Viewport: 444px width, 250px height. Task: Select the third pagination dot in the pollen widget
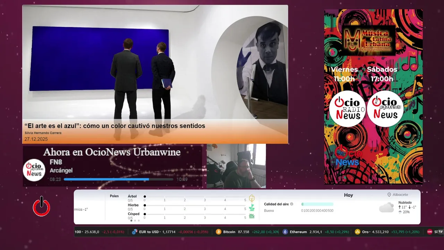pos(139,220)
